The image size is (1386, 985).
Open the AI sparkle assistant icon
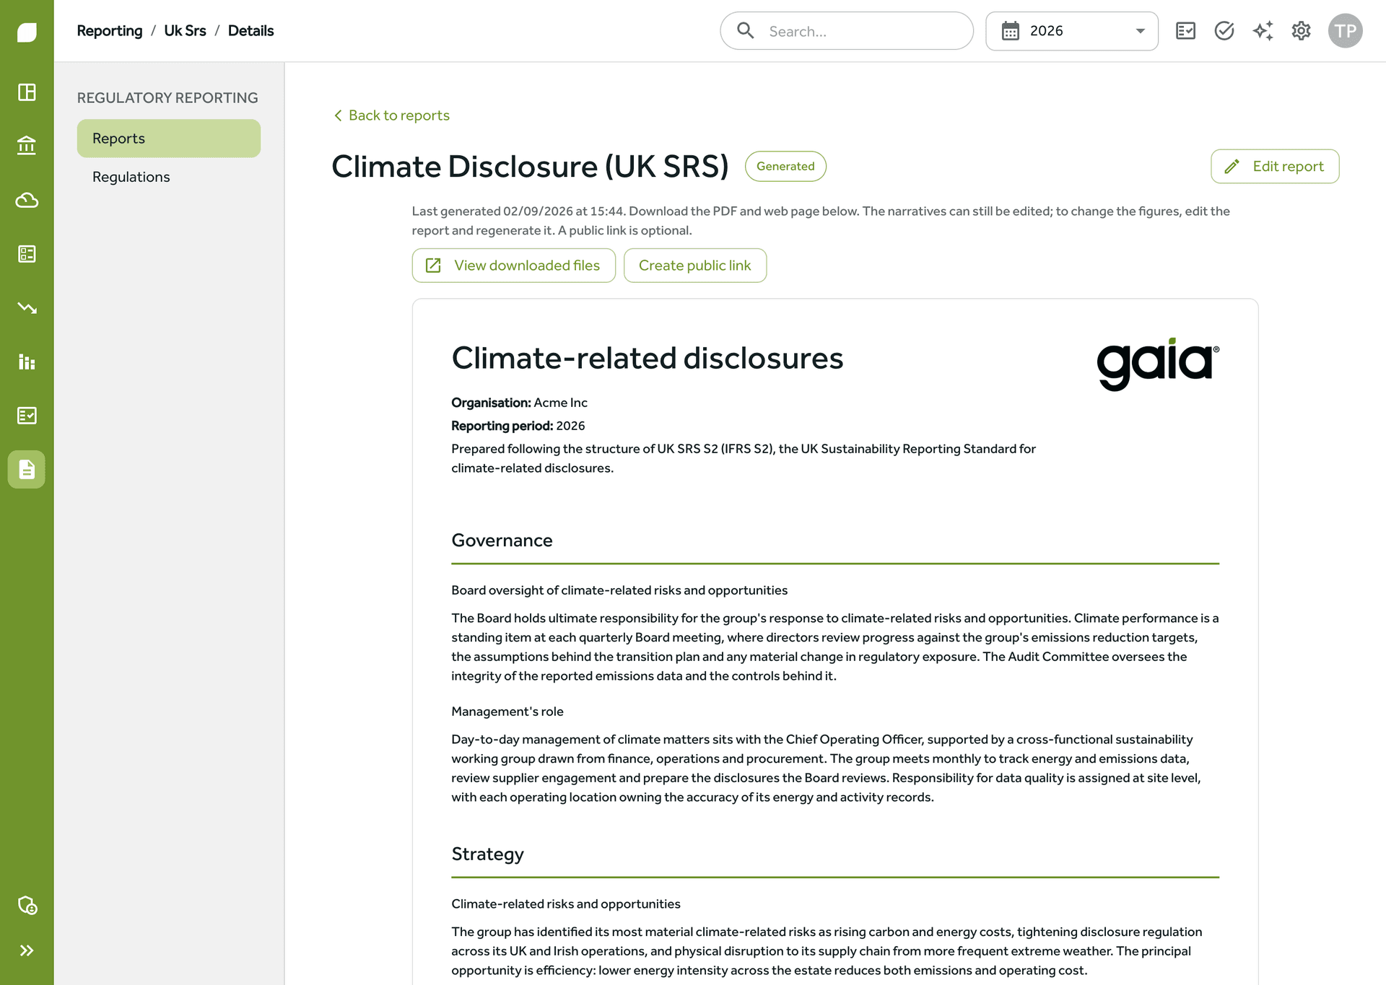(x=1263, y=31)
